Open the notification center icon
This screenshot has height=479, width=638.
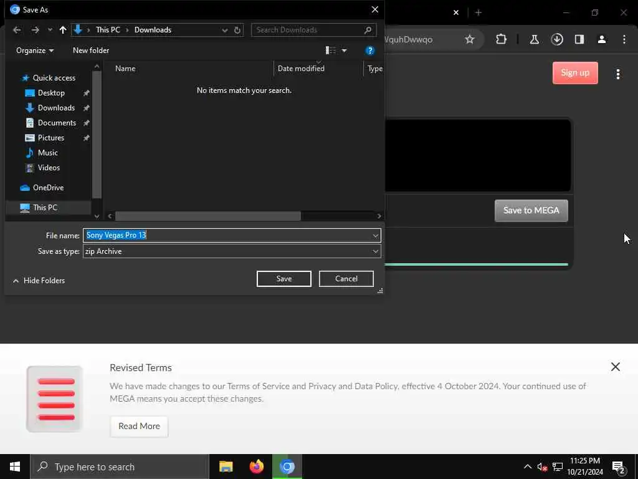(x=619, y=467)
